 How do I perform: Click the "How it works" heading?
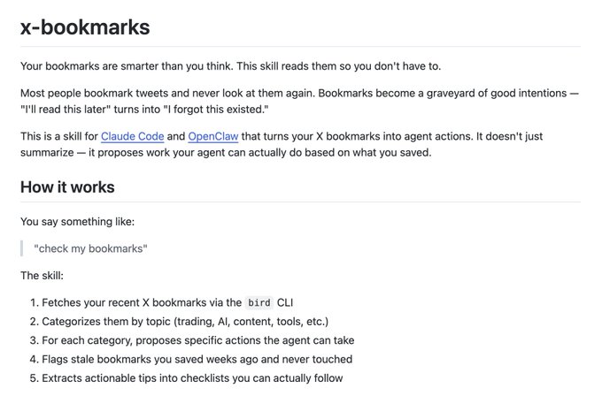(67, 187)
